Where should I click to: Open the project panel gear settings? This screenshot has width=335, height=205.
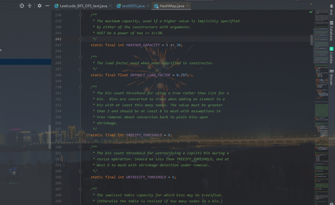[40, 6]
